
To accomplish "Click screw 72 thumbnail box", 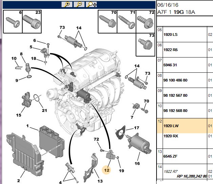I will 145,21.
